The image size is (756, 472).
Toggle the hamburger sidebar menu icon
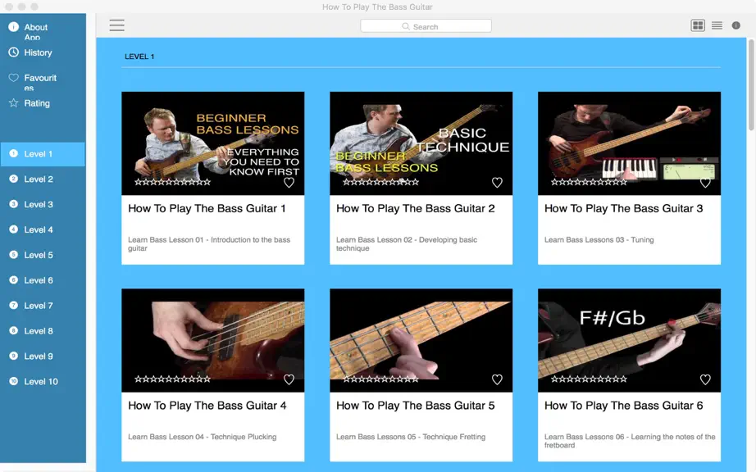116,25
